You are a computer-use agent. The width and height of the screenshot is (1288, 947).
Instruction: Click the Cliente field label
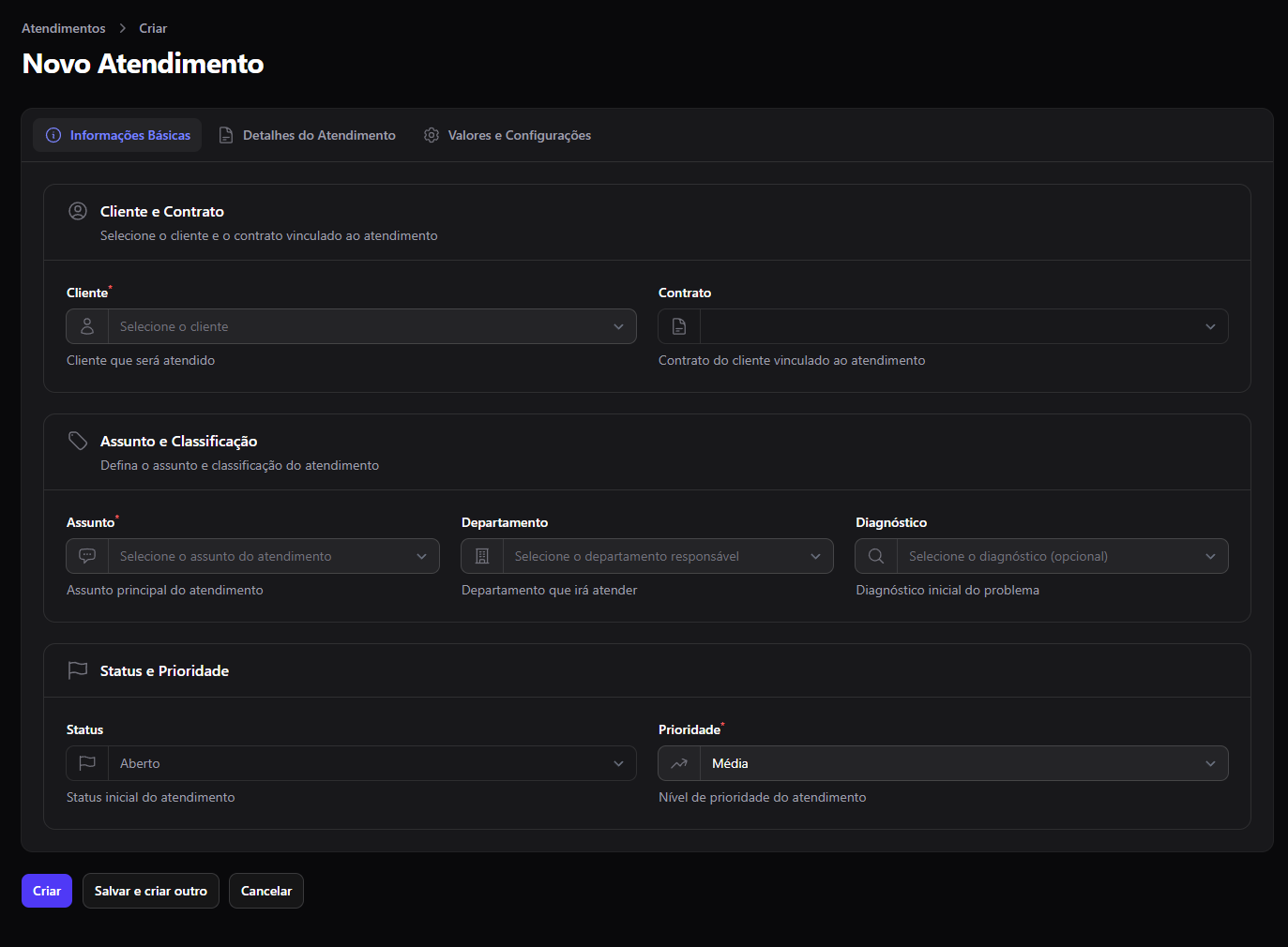(87, 293)
